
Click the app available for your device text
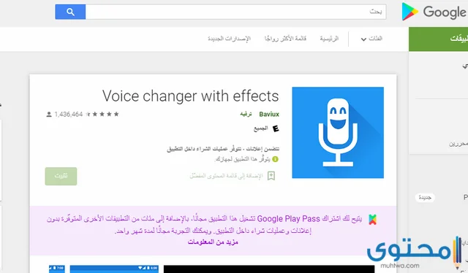[242, 159]
